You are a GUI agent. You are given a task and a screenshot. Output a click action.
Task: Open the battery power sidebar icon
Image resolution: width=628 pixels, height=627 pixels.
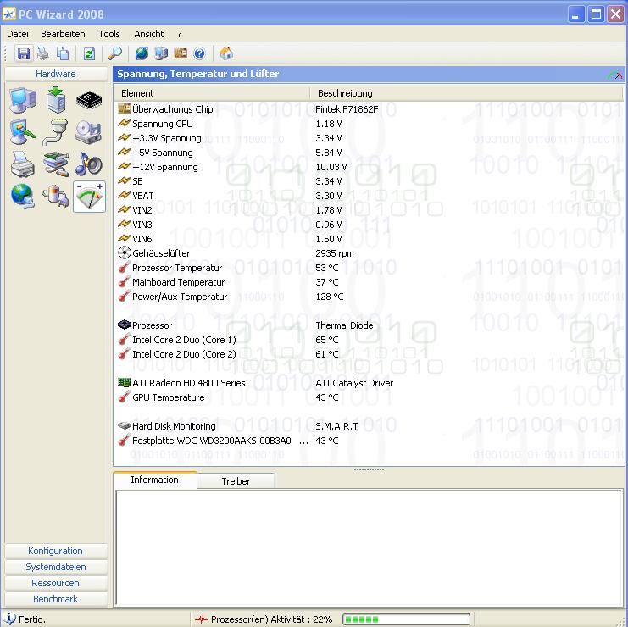(56, 197)
